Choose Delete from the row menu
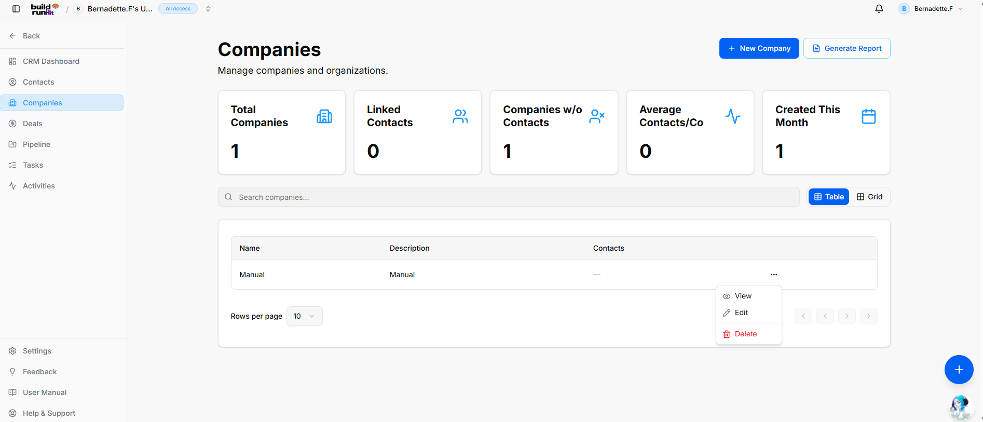This screenshot has height=422, width=983. click(x=749, y=334)
